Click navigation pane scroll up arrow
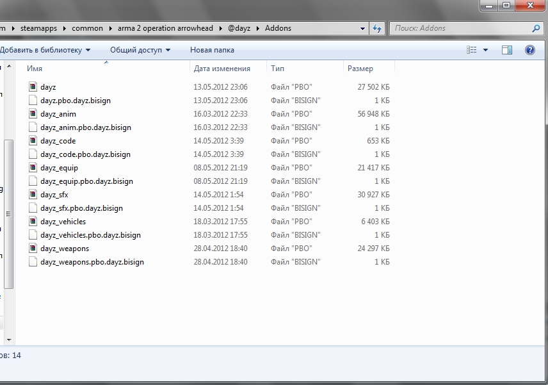548x385 pixels. [9, 66]
